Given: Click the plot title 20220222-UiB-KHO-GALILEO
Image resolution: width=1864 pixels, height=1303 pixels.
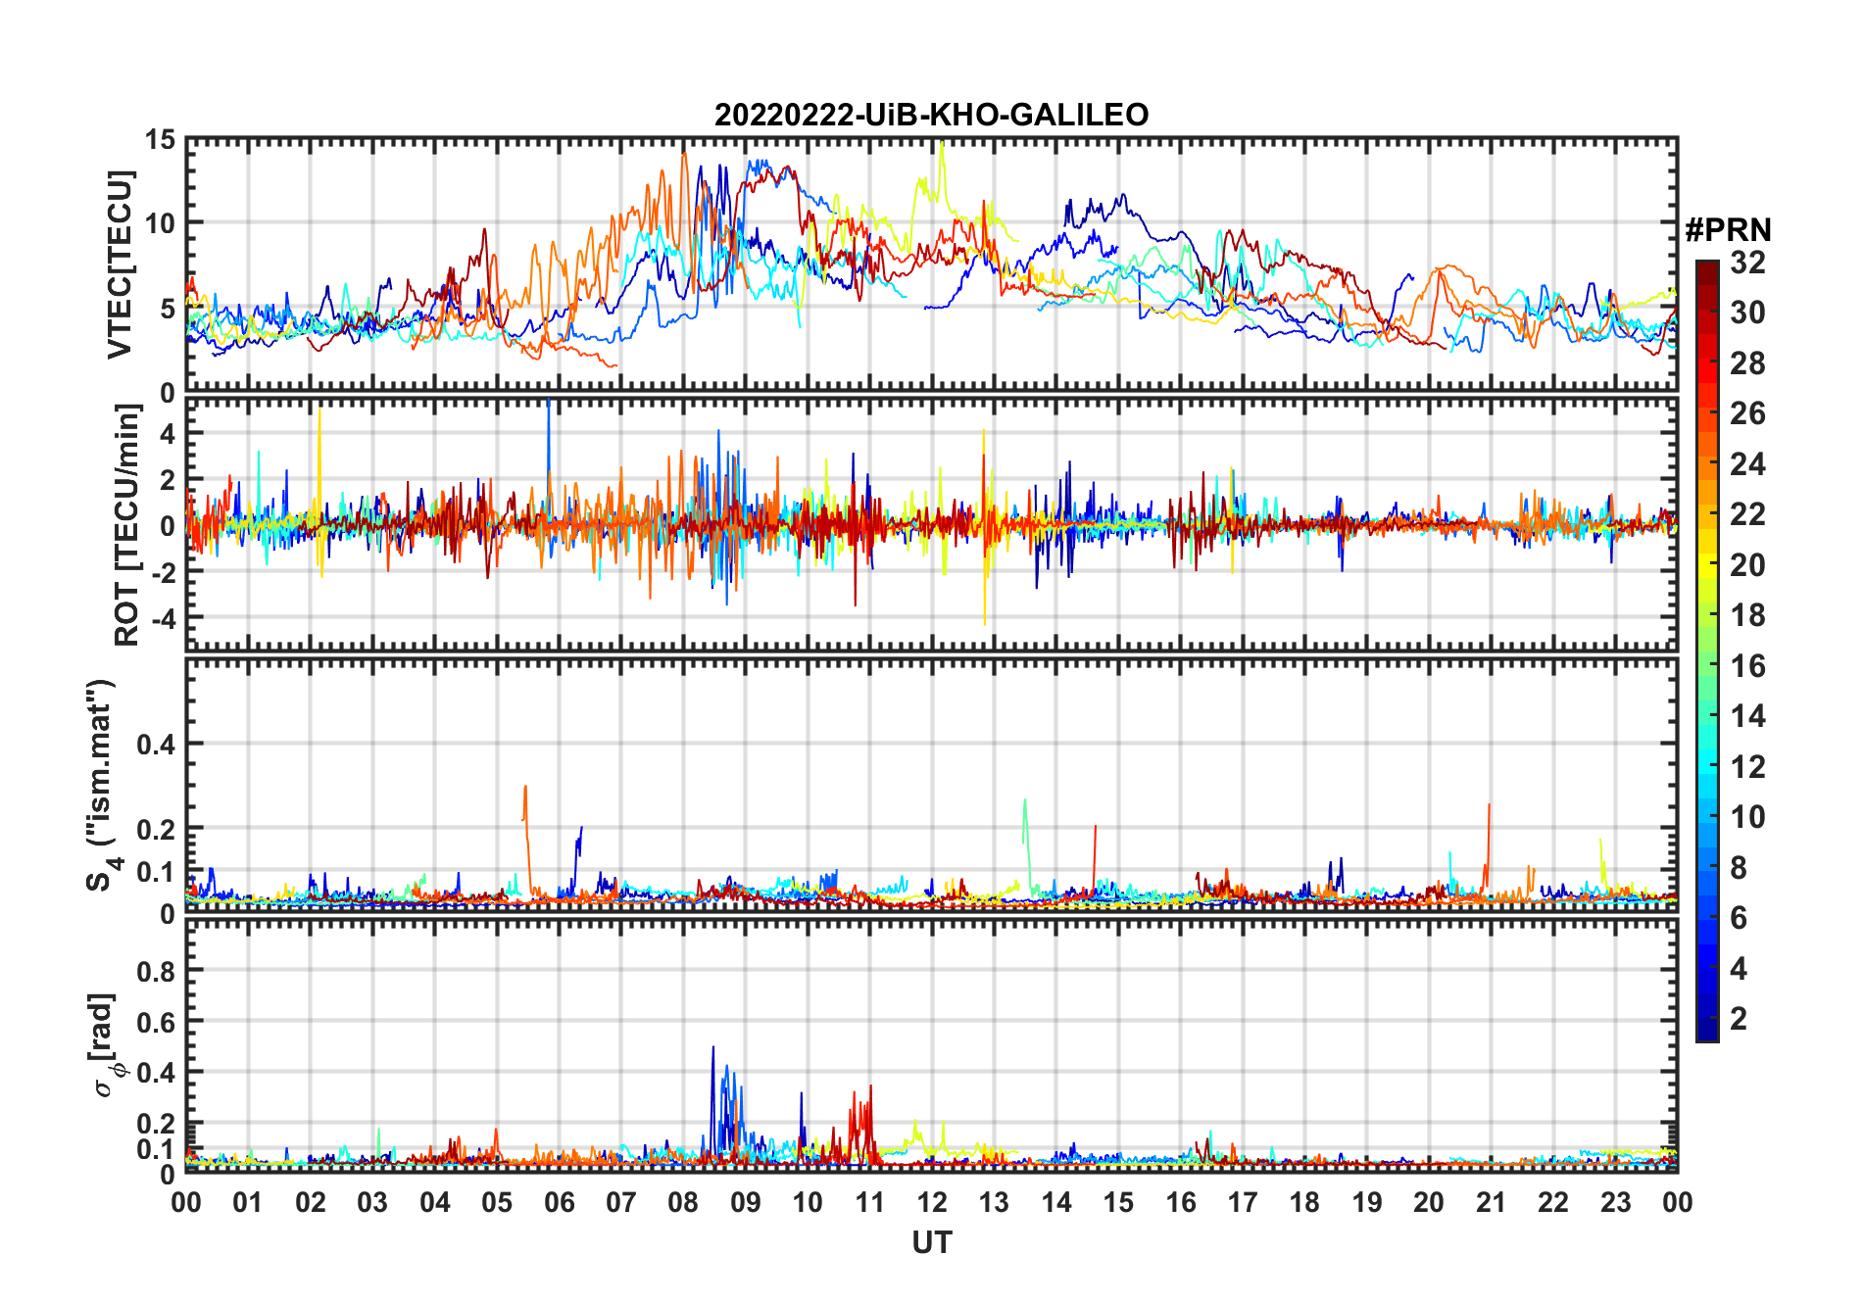Looking at the screenshot, I should (x=931, y=115).
